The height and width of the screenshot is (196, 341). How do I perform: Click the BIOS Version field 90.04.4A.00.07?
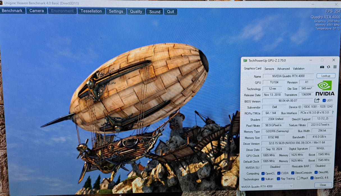click(x=288, y=101)
